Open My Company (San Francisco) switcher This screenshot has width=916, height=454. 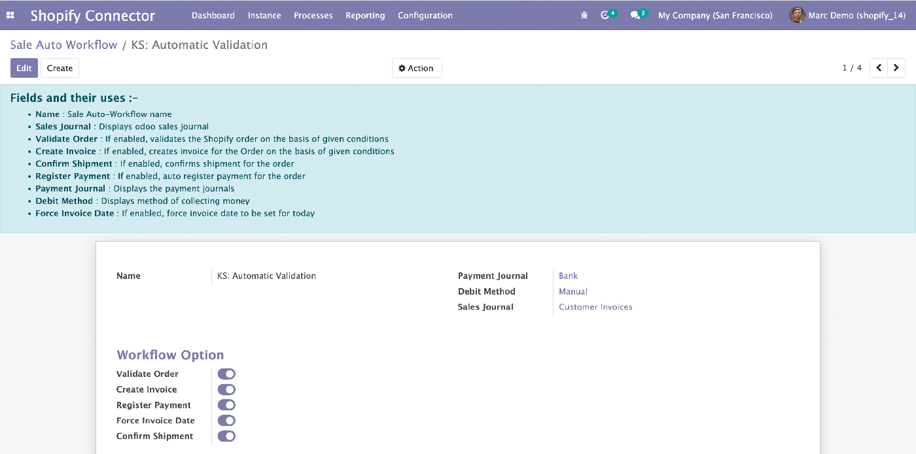point(715,15)
